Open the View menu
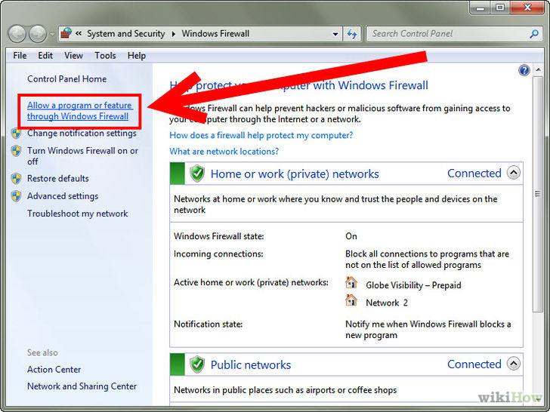 click(x=73, y=56)
